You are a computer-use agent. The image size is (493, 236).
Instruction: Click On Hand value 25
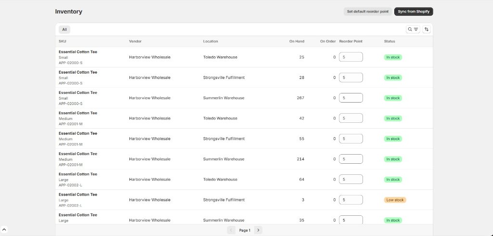301,57
